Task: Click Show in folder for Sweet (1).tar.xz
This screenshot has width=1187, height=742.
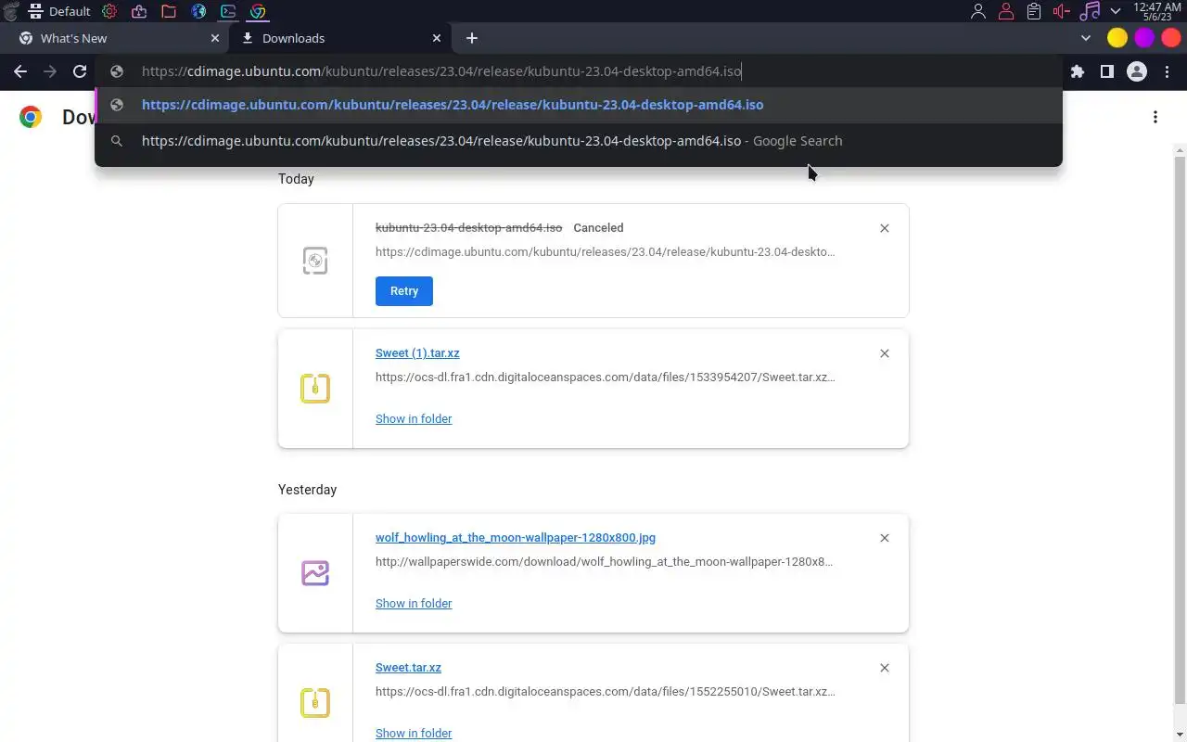Action: click(414, 419)
